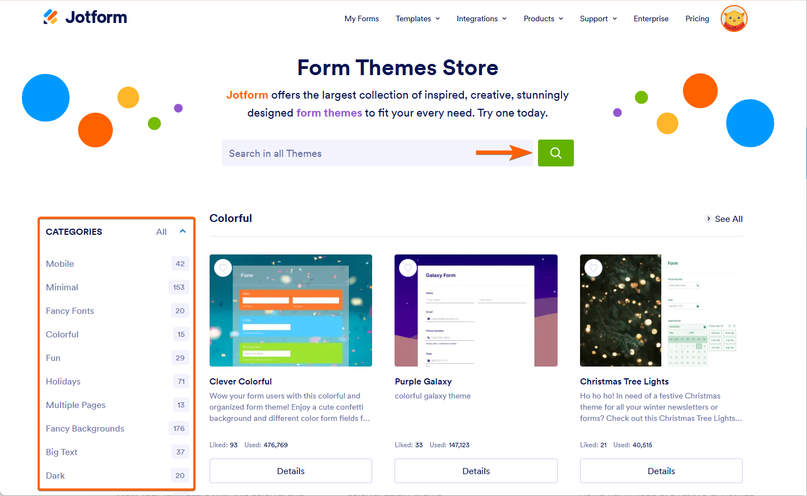The image size is (807, 496).
Task: Click the CATEGORIES sidebar heading
Action: click(x=74, y=232)
